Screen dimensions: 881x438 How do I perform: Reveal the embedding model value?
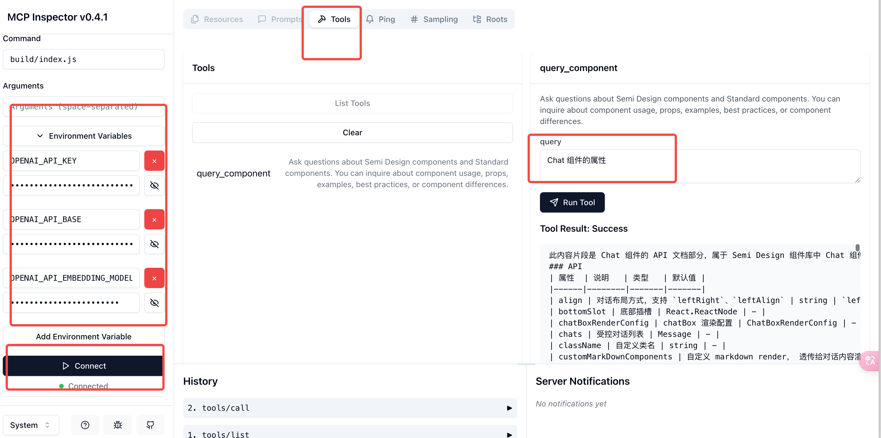pos(154,303)
